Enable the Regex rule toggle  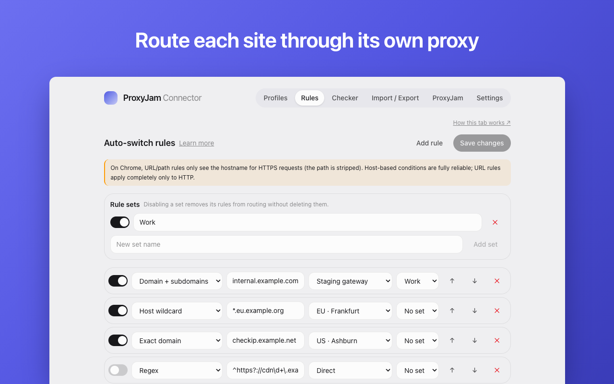pos(118,370)
